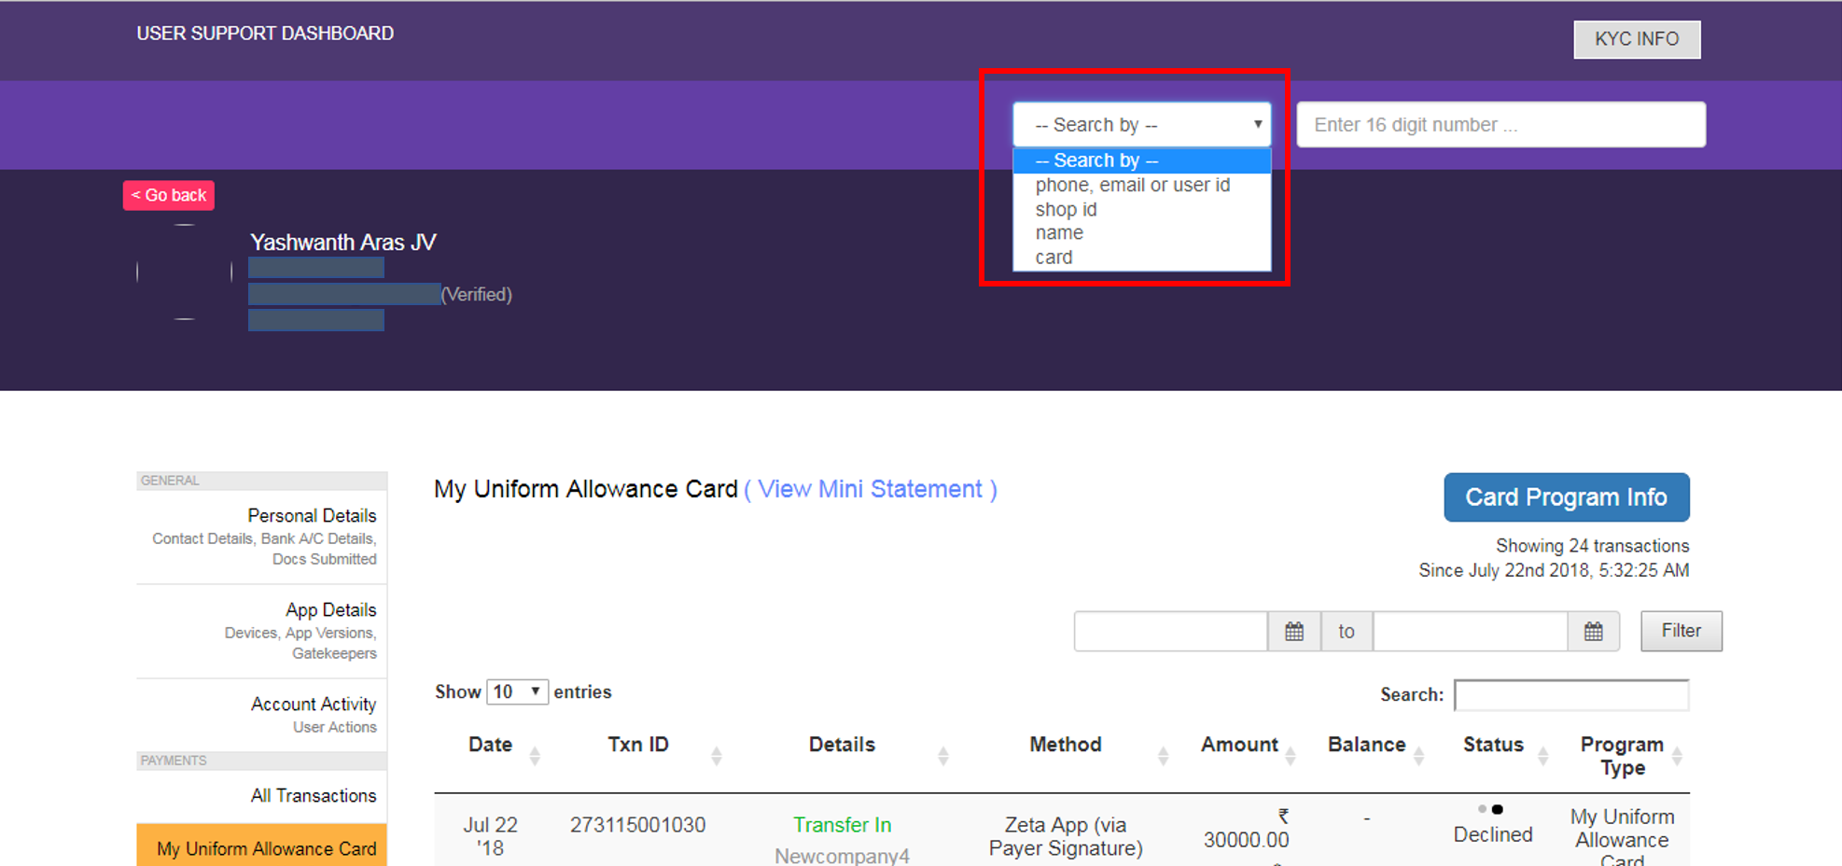Sort table by Method column arrows

pos(1163,756)
